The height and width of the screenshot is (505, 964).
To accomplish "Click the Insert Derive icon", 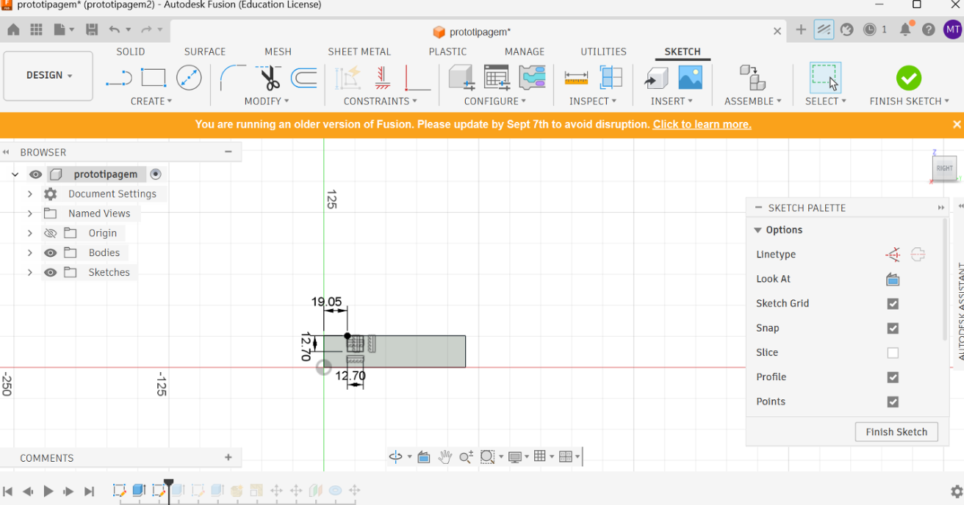I will coord(655,78).
